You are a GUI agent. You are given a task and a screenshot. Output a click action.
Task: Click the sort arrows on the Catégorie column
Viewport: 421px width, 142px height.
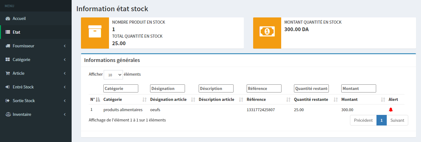(144, 100)
